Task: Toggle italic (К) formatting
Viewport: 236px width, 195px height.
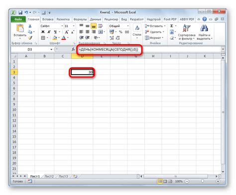Action: pos(49,32)
